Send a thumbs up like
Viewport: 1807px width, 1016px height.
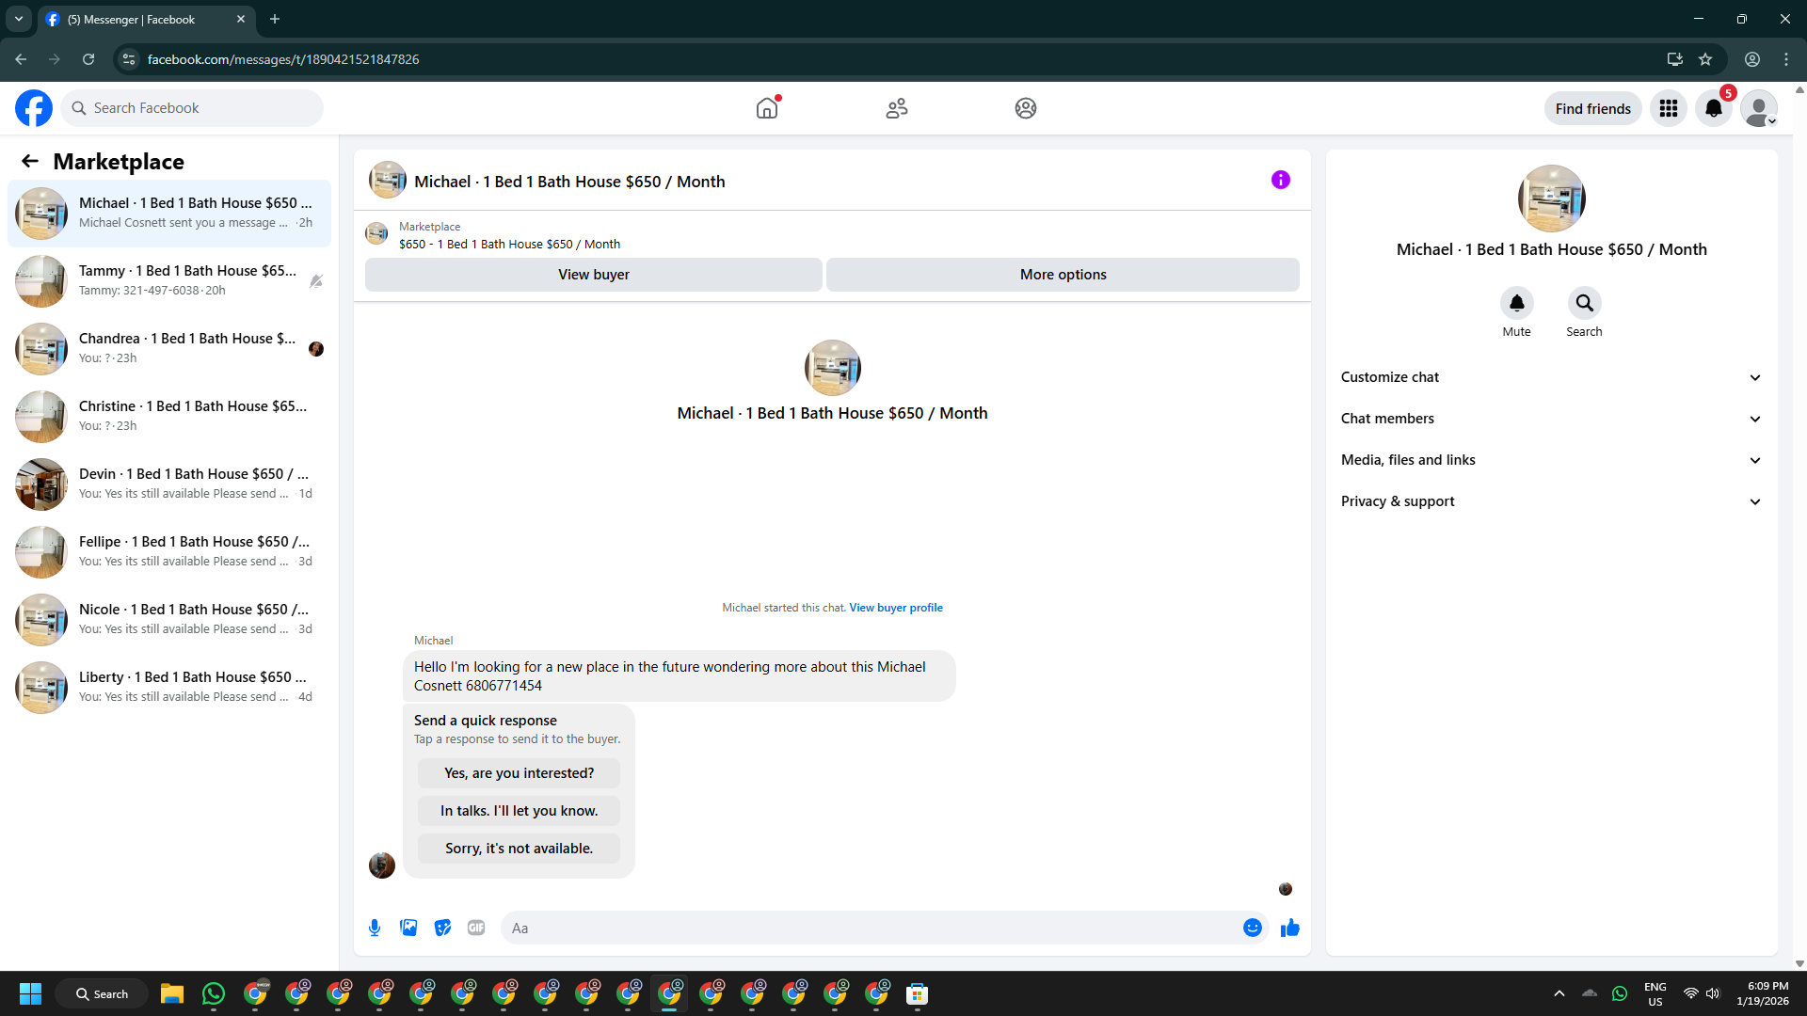click(x=1289, y=928)
